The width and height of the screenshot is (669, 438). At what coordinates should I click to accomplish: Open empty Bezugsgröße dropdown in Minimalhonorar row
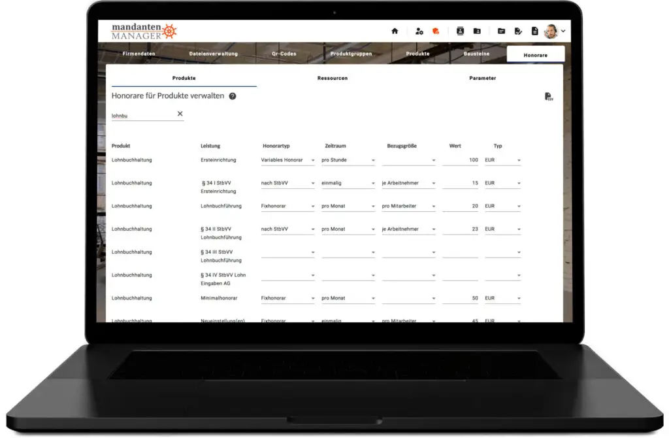pos(409,298)
